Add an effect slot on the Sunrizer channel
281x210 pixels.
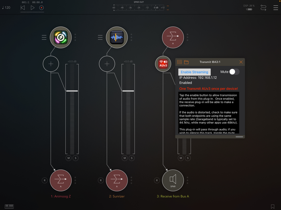(107, 64)
